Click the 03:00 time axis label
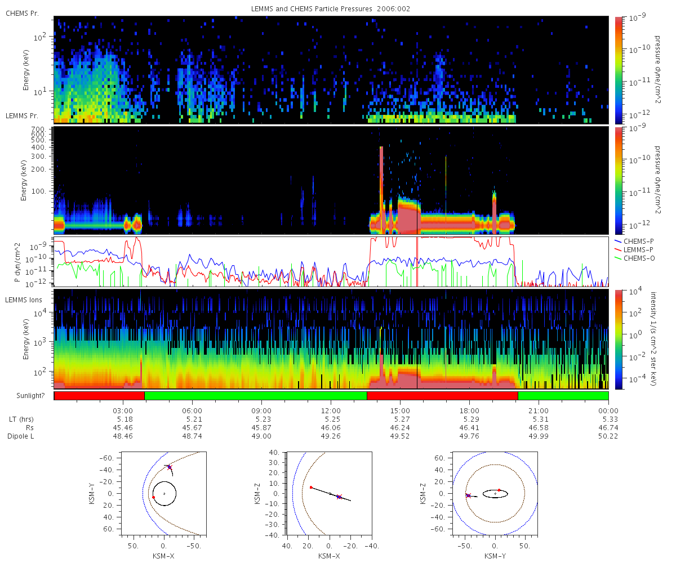The image size is (676, 563). 123,410
